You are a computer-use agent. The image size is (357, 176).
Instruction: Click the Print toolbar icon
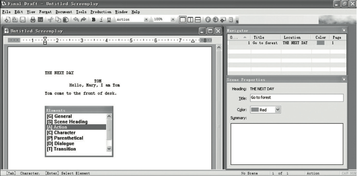point(33,20)
